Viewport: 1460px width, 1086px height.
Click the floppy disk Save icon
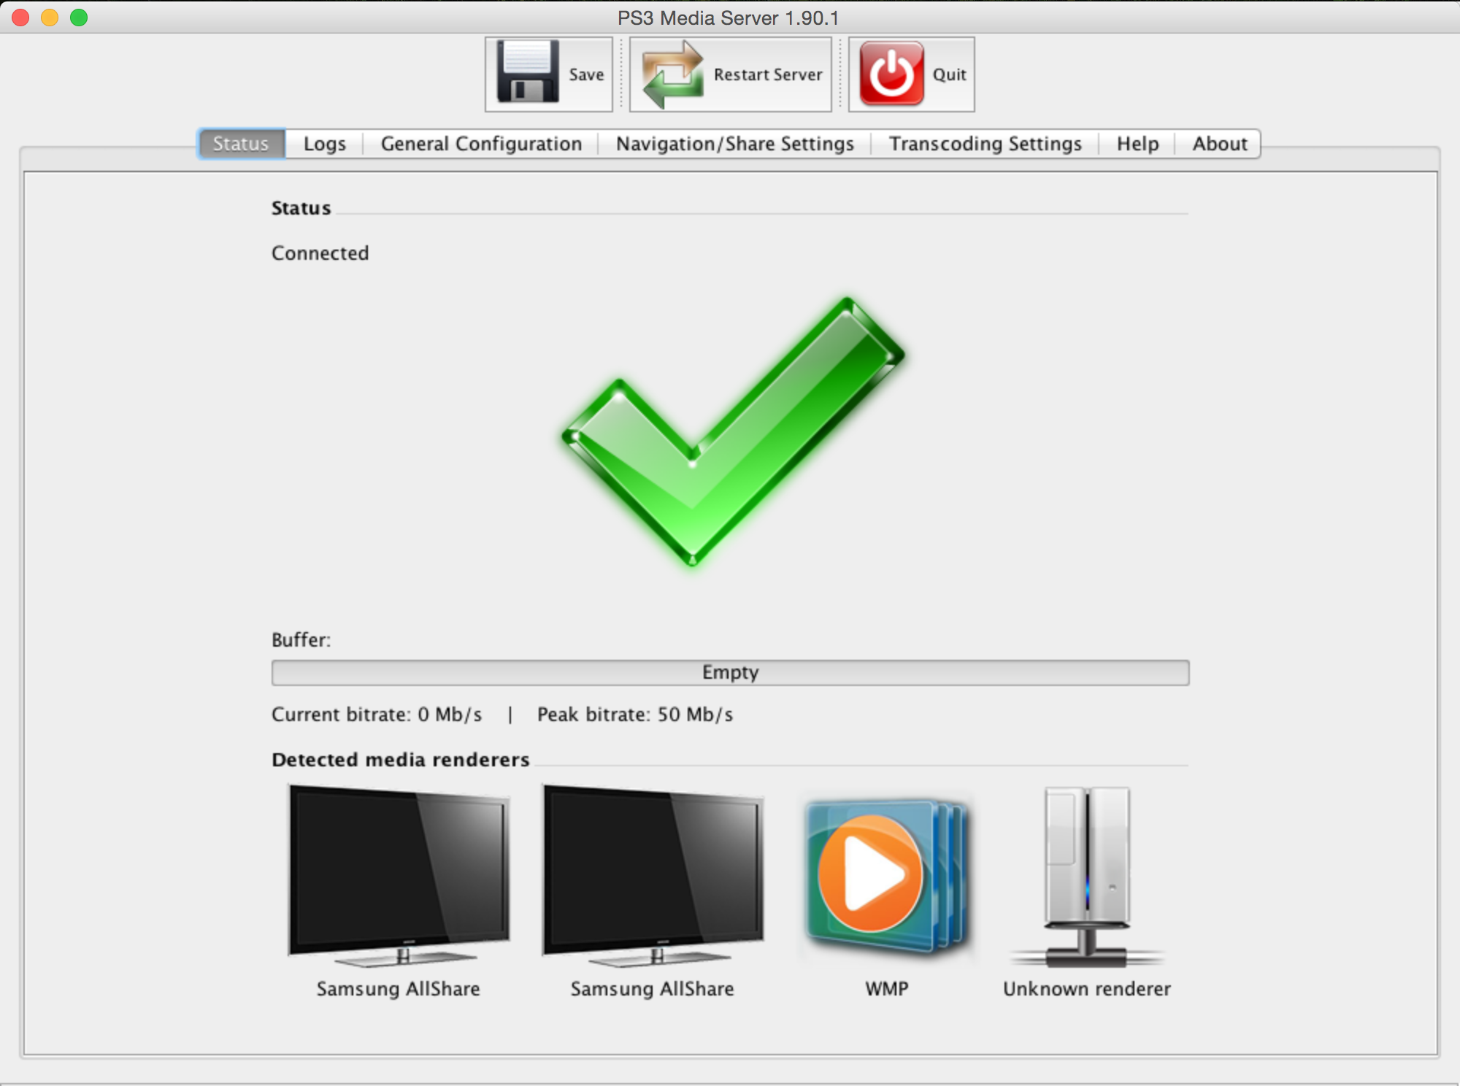click(x=528, y=73)
